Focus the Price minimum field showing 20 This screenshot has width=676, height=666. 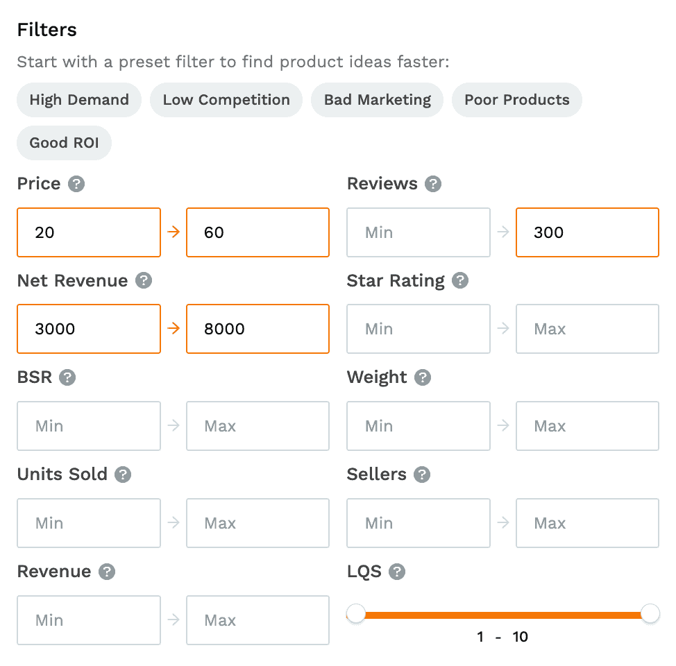89,232
